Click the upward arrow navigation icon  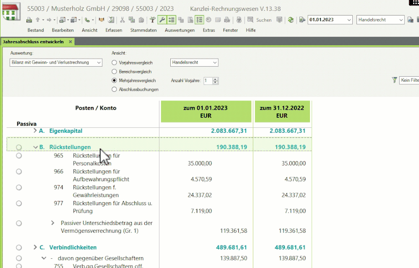38,20
